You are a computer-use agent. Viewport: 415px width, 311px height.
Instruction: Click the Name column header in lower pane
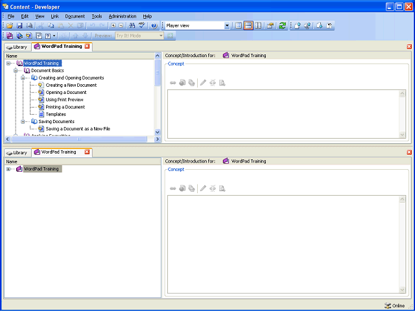(x=82, y=161)
